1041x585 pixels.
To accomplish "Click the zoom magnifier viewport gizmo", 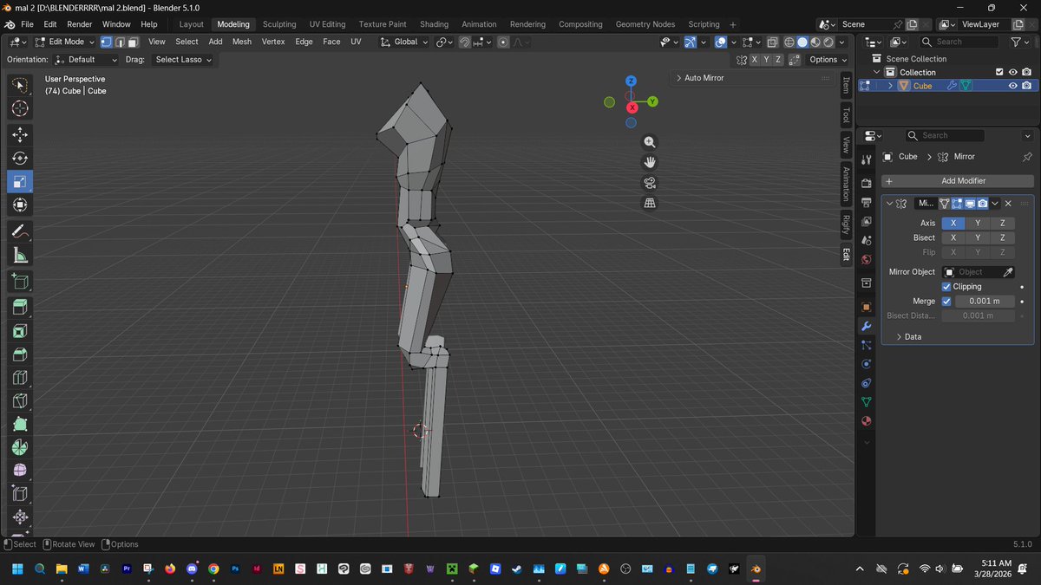I will [x=649, y=142].
